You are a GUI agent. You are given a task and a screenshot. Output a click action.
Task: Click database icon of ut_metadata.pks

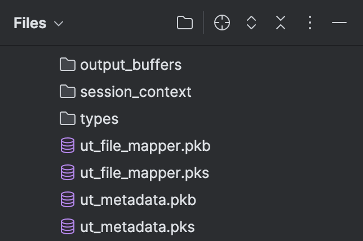[68, 226]
